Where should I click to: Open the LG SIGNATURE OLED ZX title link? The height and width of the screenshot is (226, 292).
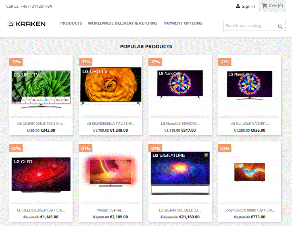[x=180, y=210]
